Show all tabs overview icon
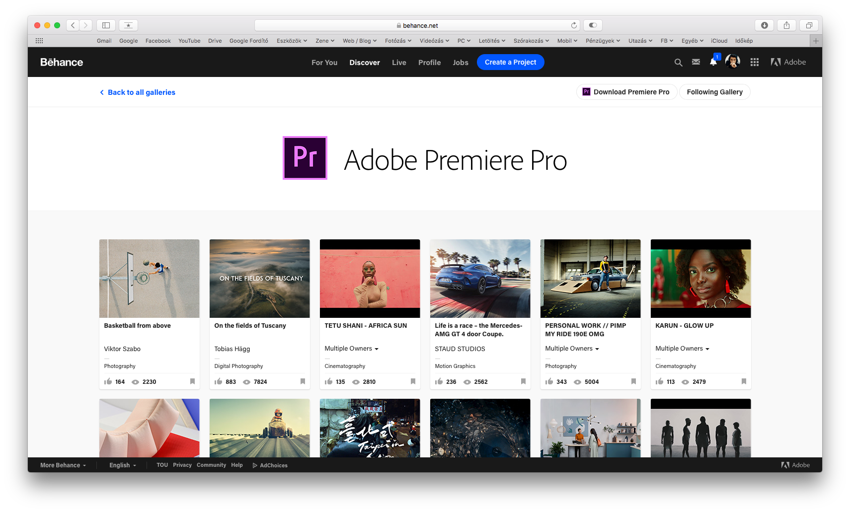850x512 pixels. [809, 25]
